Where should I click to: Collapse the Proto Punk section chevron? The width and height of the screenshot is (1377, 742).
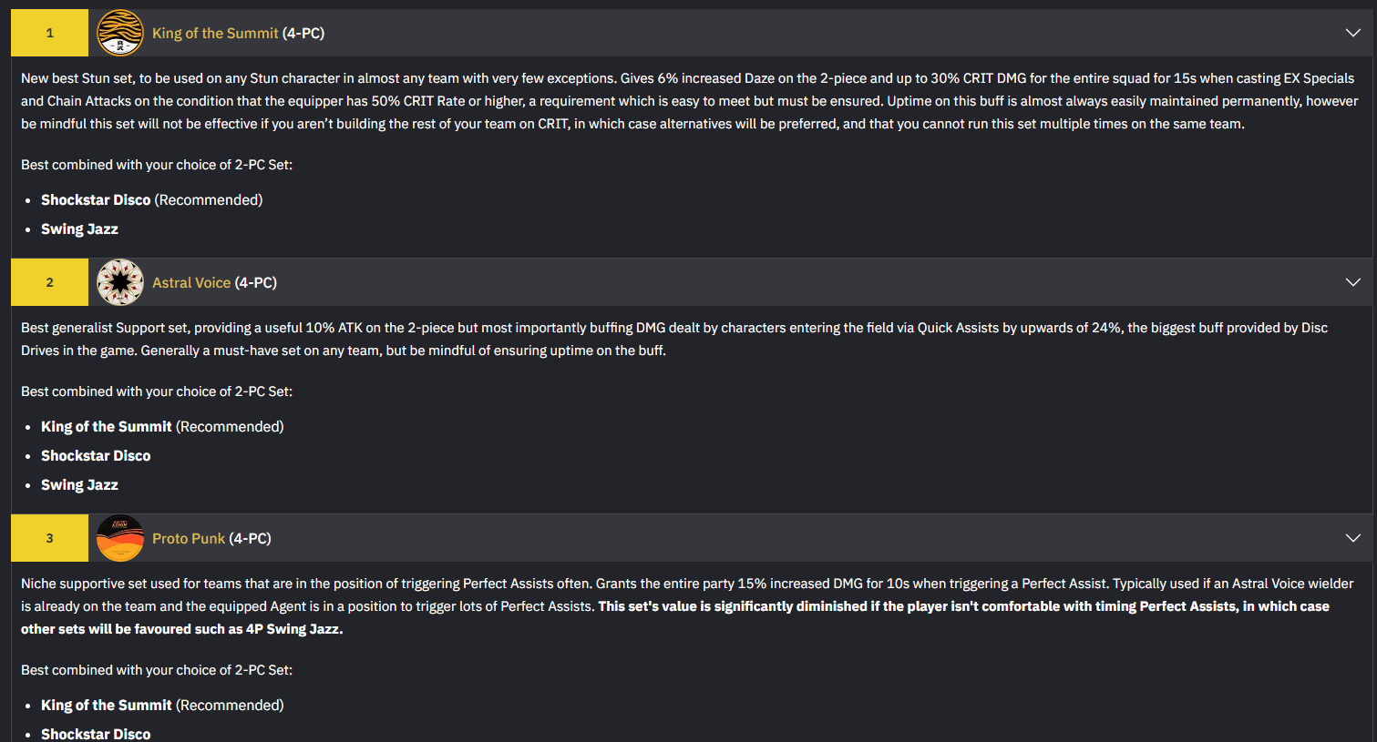pyautogui.click(x=1353, y=538)
